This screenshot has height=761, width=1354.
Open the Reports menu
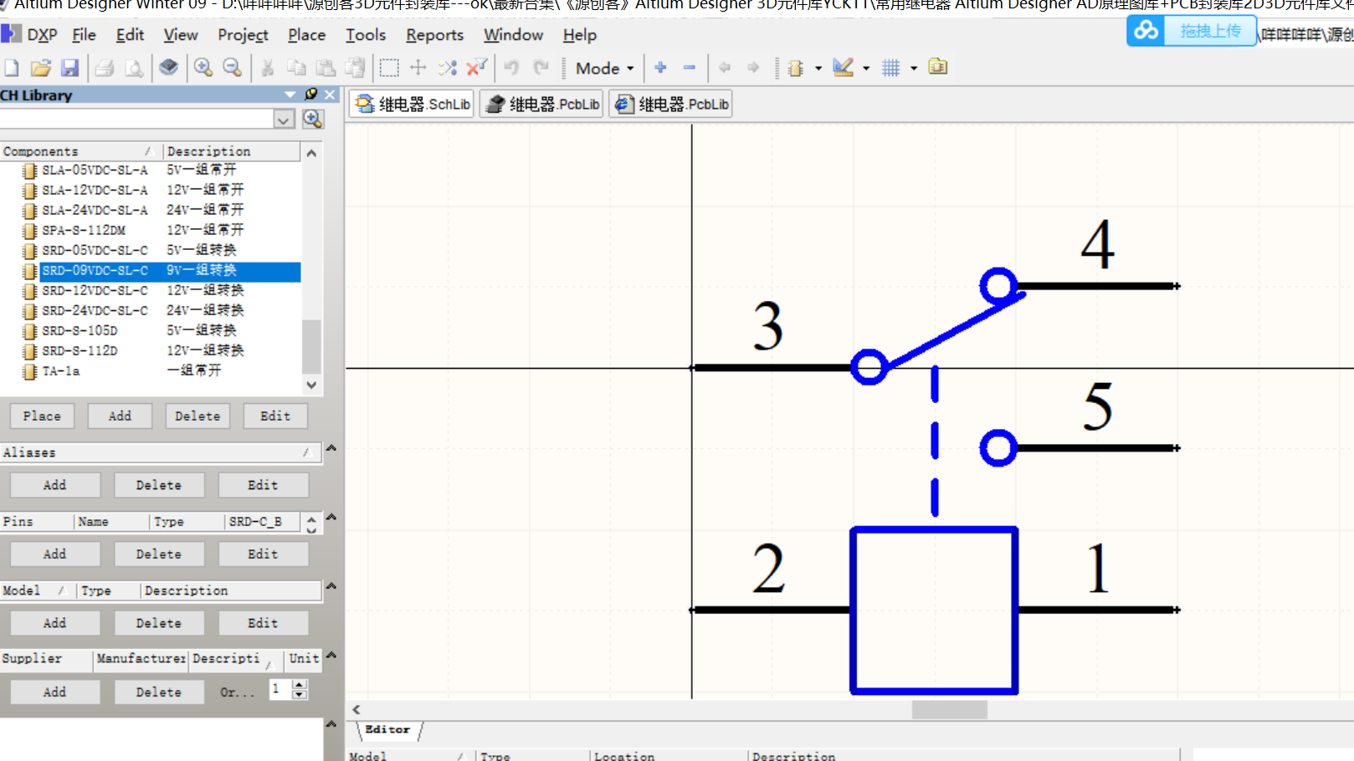coord(434,35)
